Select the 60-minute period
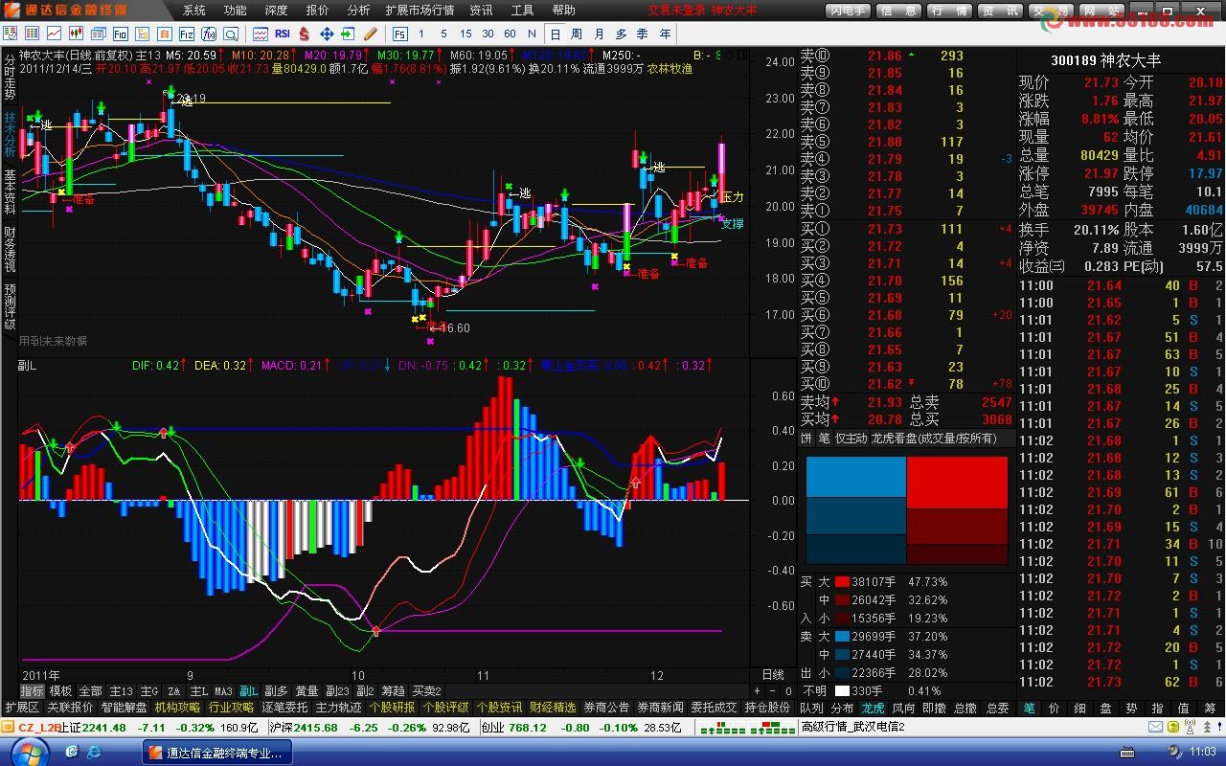Screen dimensions: 1226x766 click(510, 34)
